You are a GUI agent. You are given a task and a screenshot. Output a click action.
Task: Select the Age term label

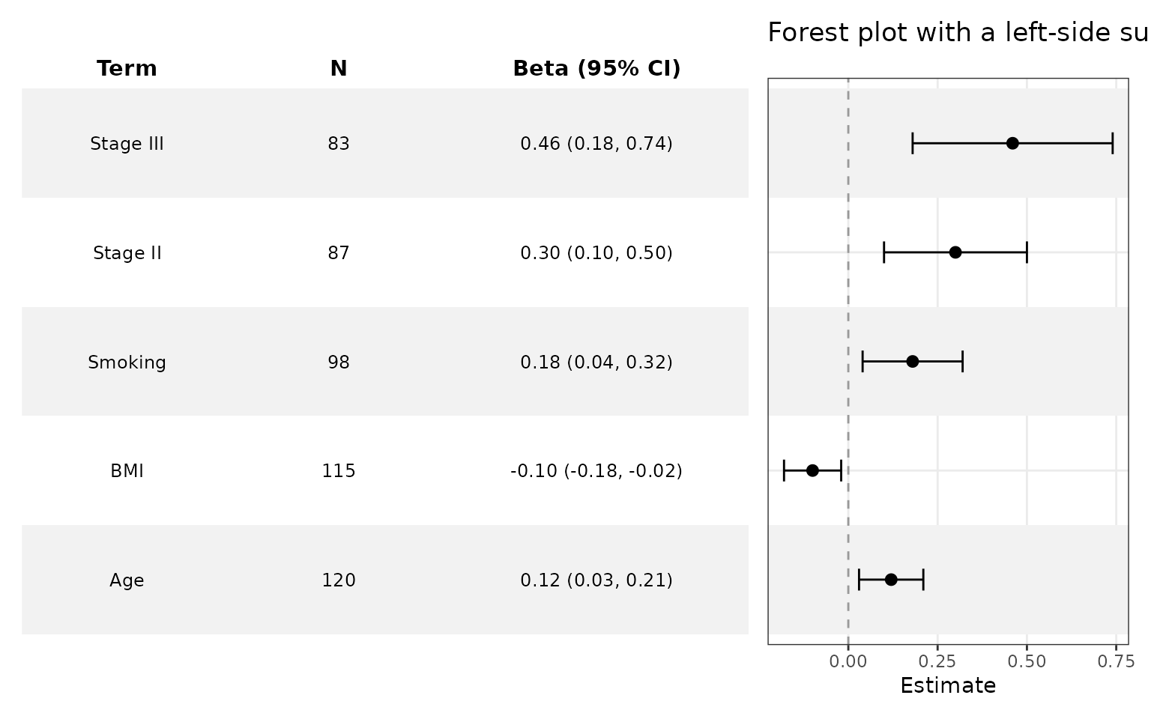pos(127,580)
